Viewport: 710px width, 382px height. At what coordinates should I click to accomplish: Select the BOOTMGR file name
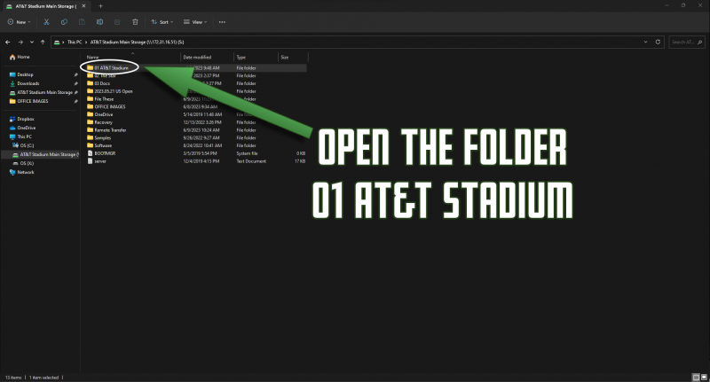(105, 153)
